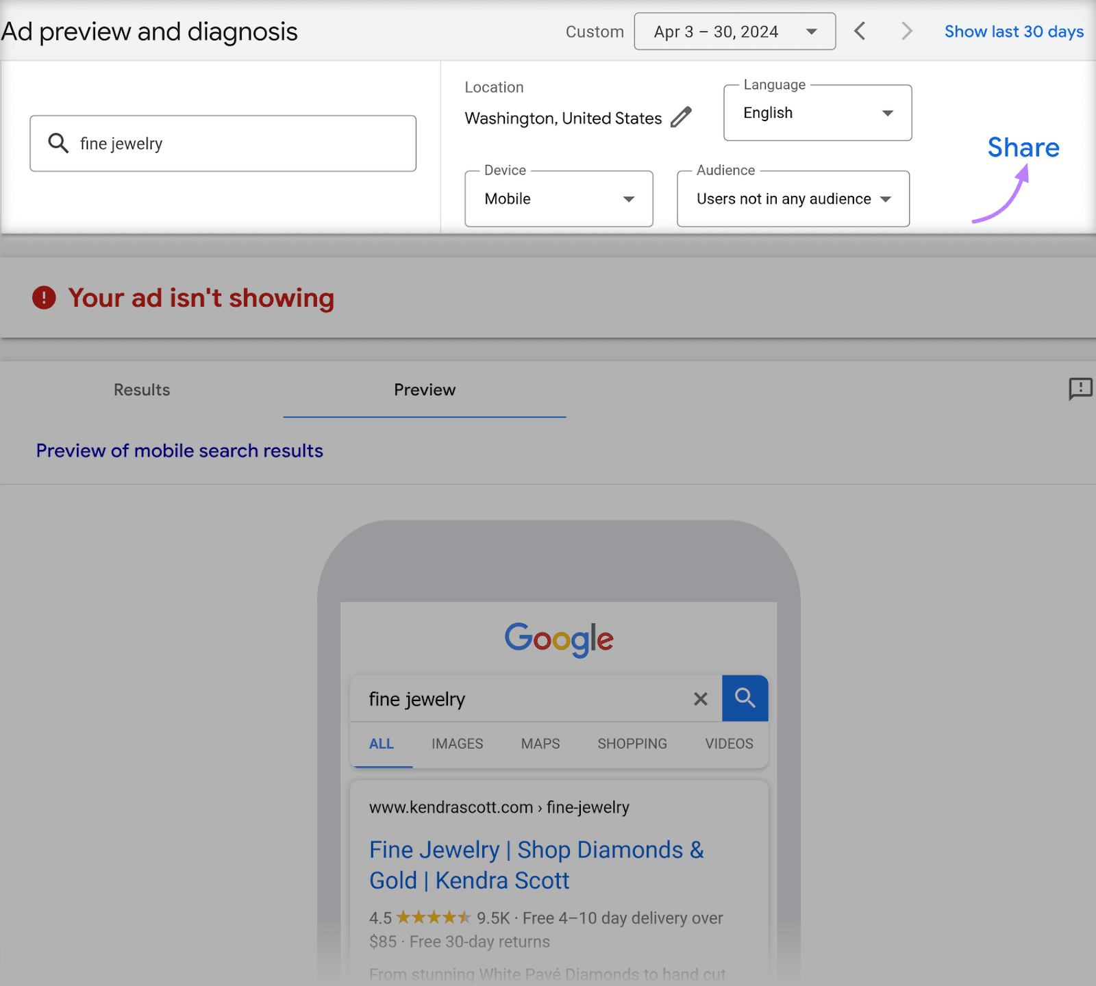Clear the preview search using the X icon
This screenshot has width=1096, height=986.
coord(700,698)
